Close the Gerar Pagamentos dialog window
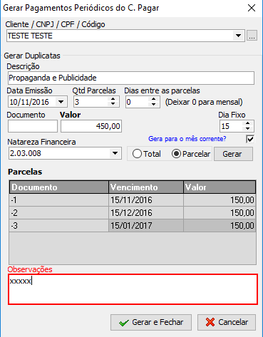The height and width of the screenshot is (337, 263). [252, 8]
